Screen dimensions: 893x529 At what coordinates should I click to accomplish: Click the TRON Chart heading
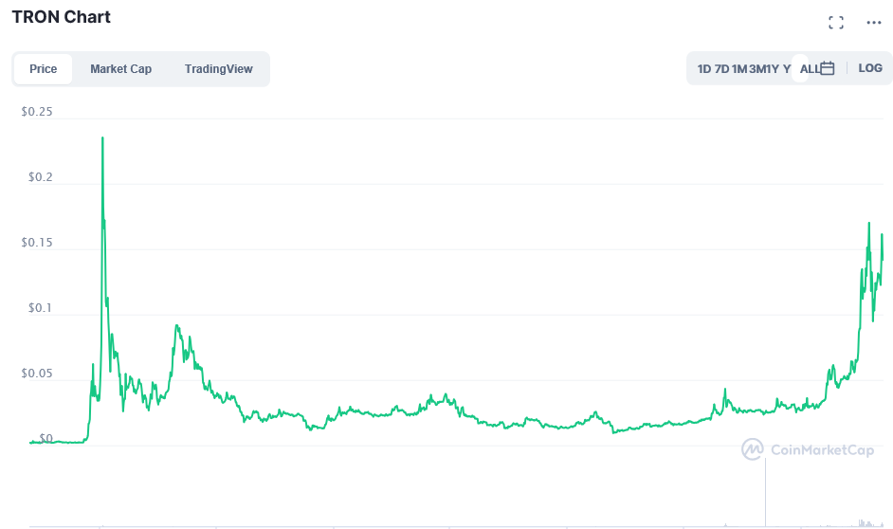pos(62,17)
